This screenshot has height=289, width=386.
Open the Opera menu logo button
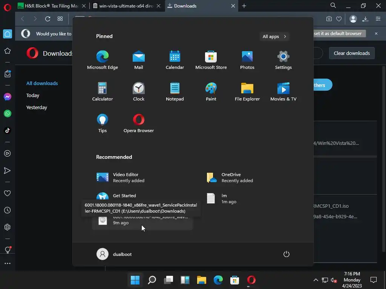[8, 8]
